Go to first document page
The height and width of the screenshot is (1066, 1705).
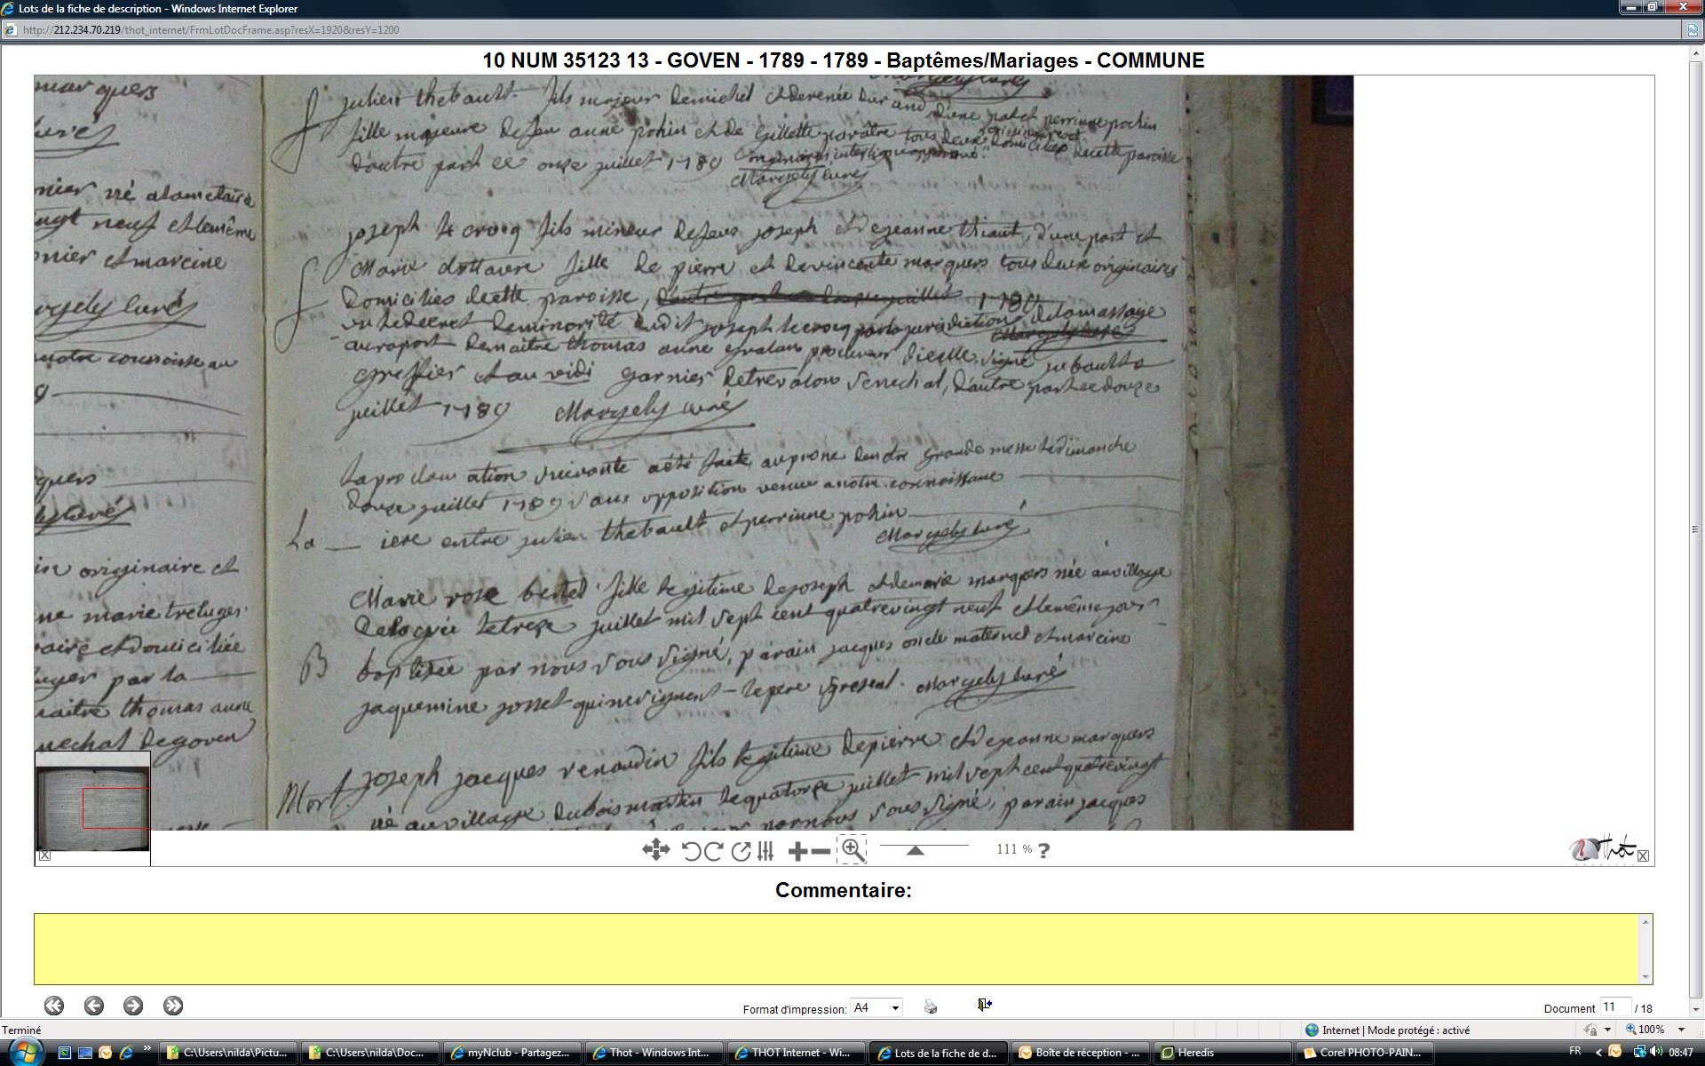pos(54,1006)
